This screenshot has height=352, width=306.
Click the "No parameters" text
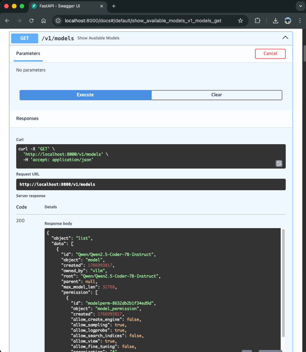coord(31,70)
